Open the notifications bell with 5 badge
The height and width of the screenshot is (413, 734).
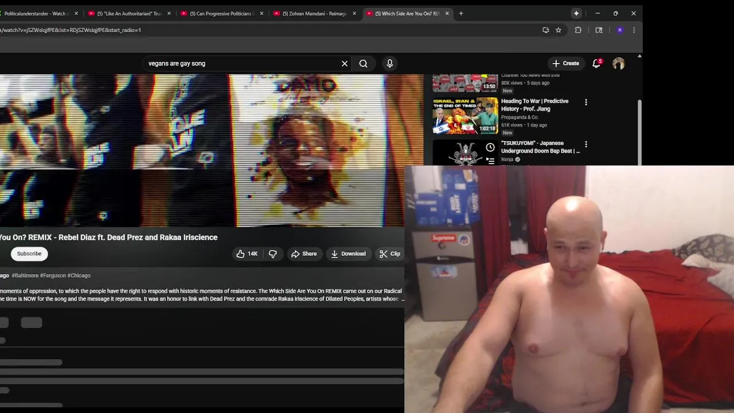pyautogui.click(x=596, y=64)
